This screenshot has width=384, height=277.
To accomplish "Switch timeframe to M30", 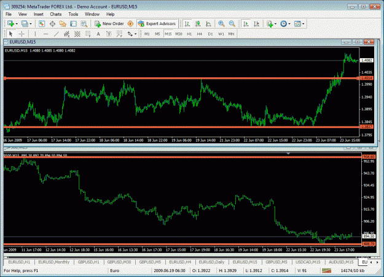I will tap(179, 34).
